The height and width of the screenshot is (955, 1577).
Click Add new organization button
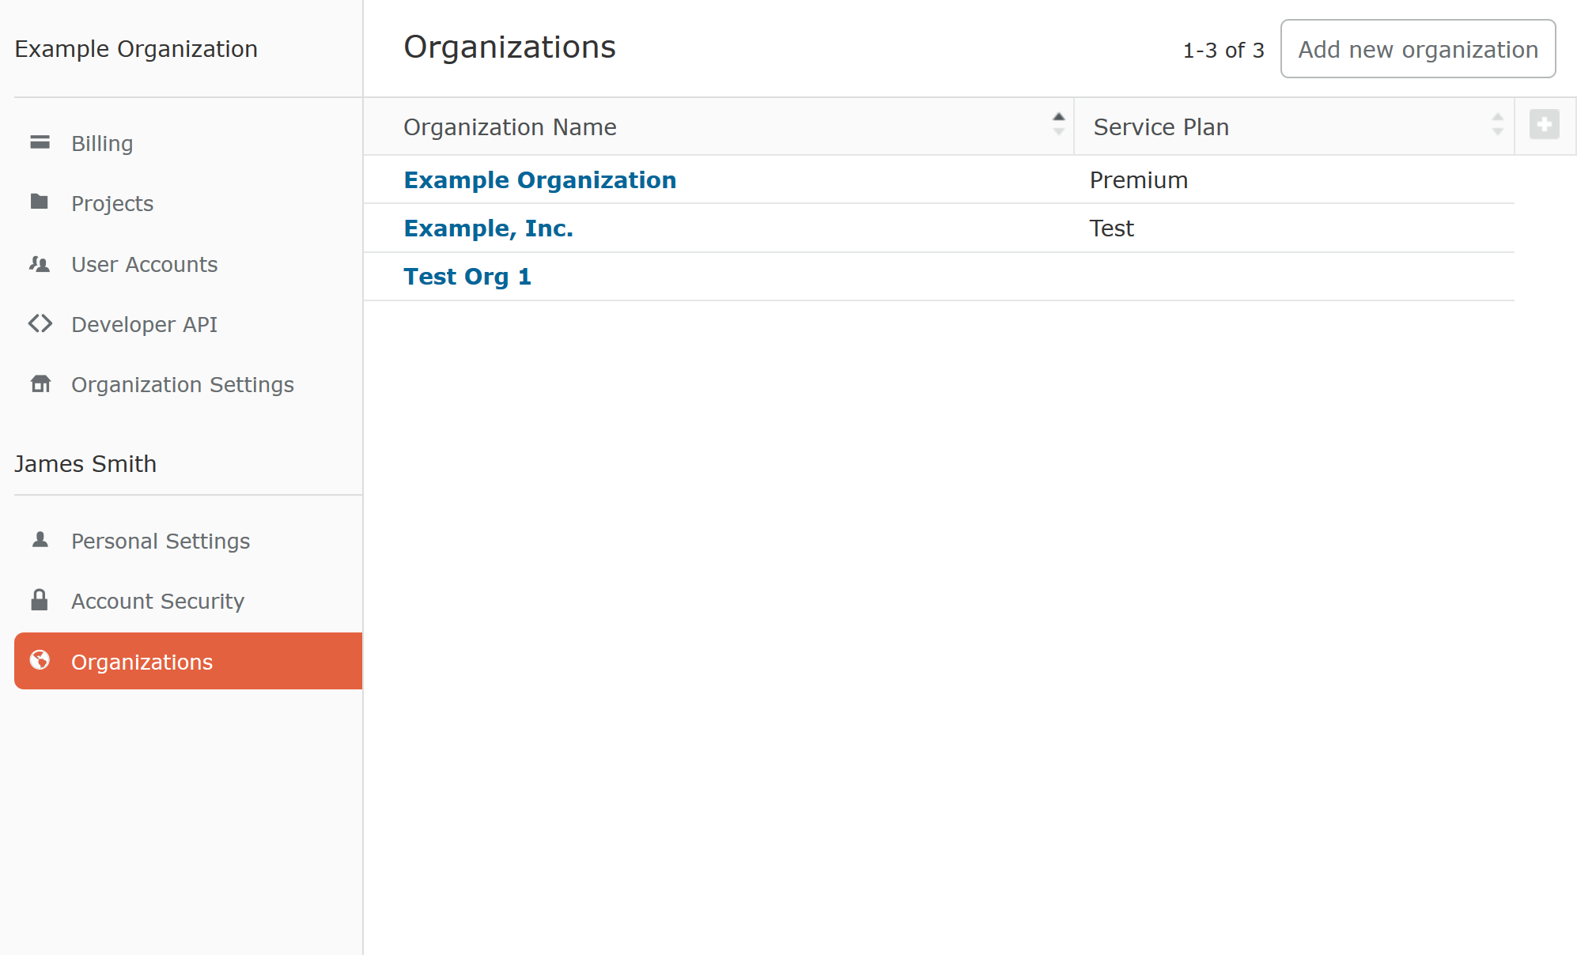pyautogui.click(x=1418, y=49)
